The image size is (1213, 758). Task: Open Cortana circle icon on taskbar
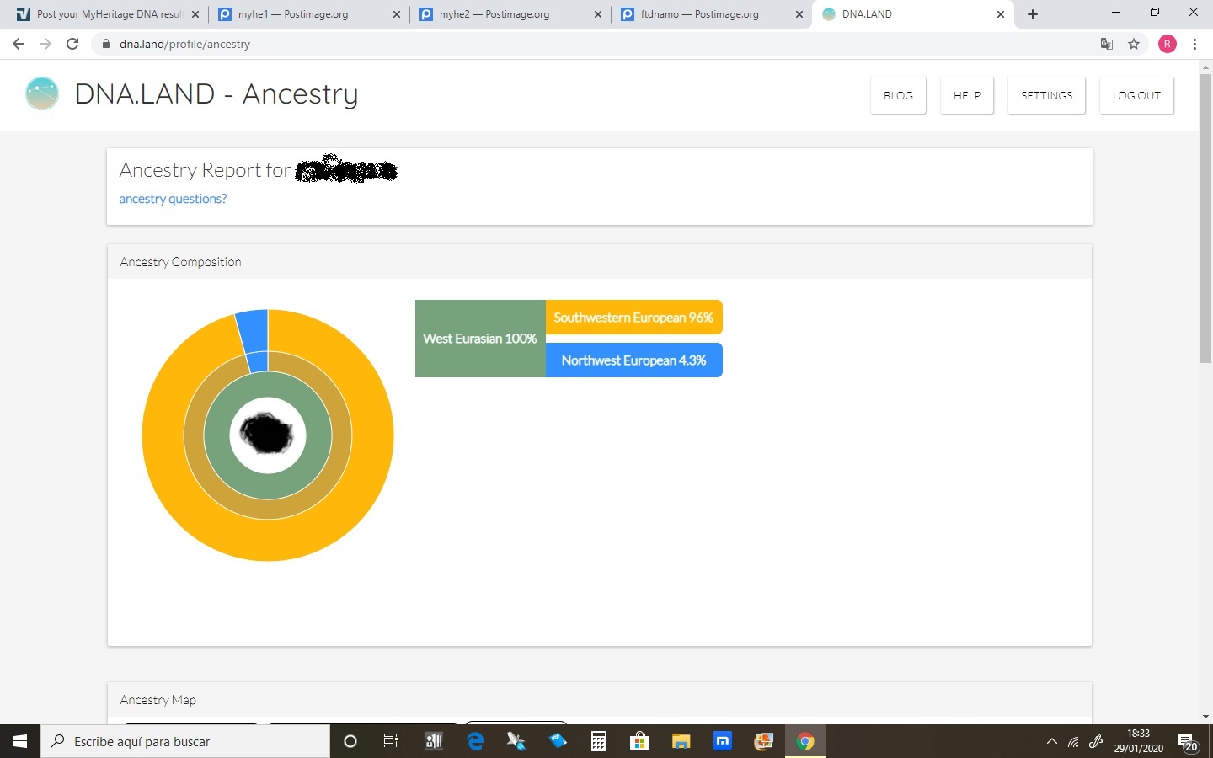(350, 741)
